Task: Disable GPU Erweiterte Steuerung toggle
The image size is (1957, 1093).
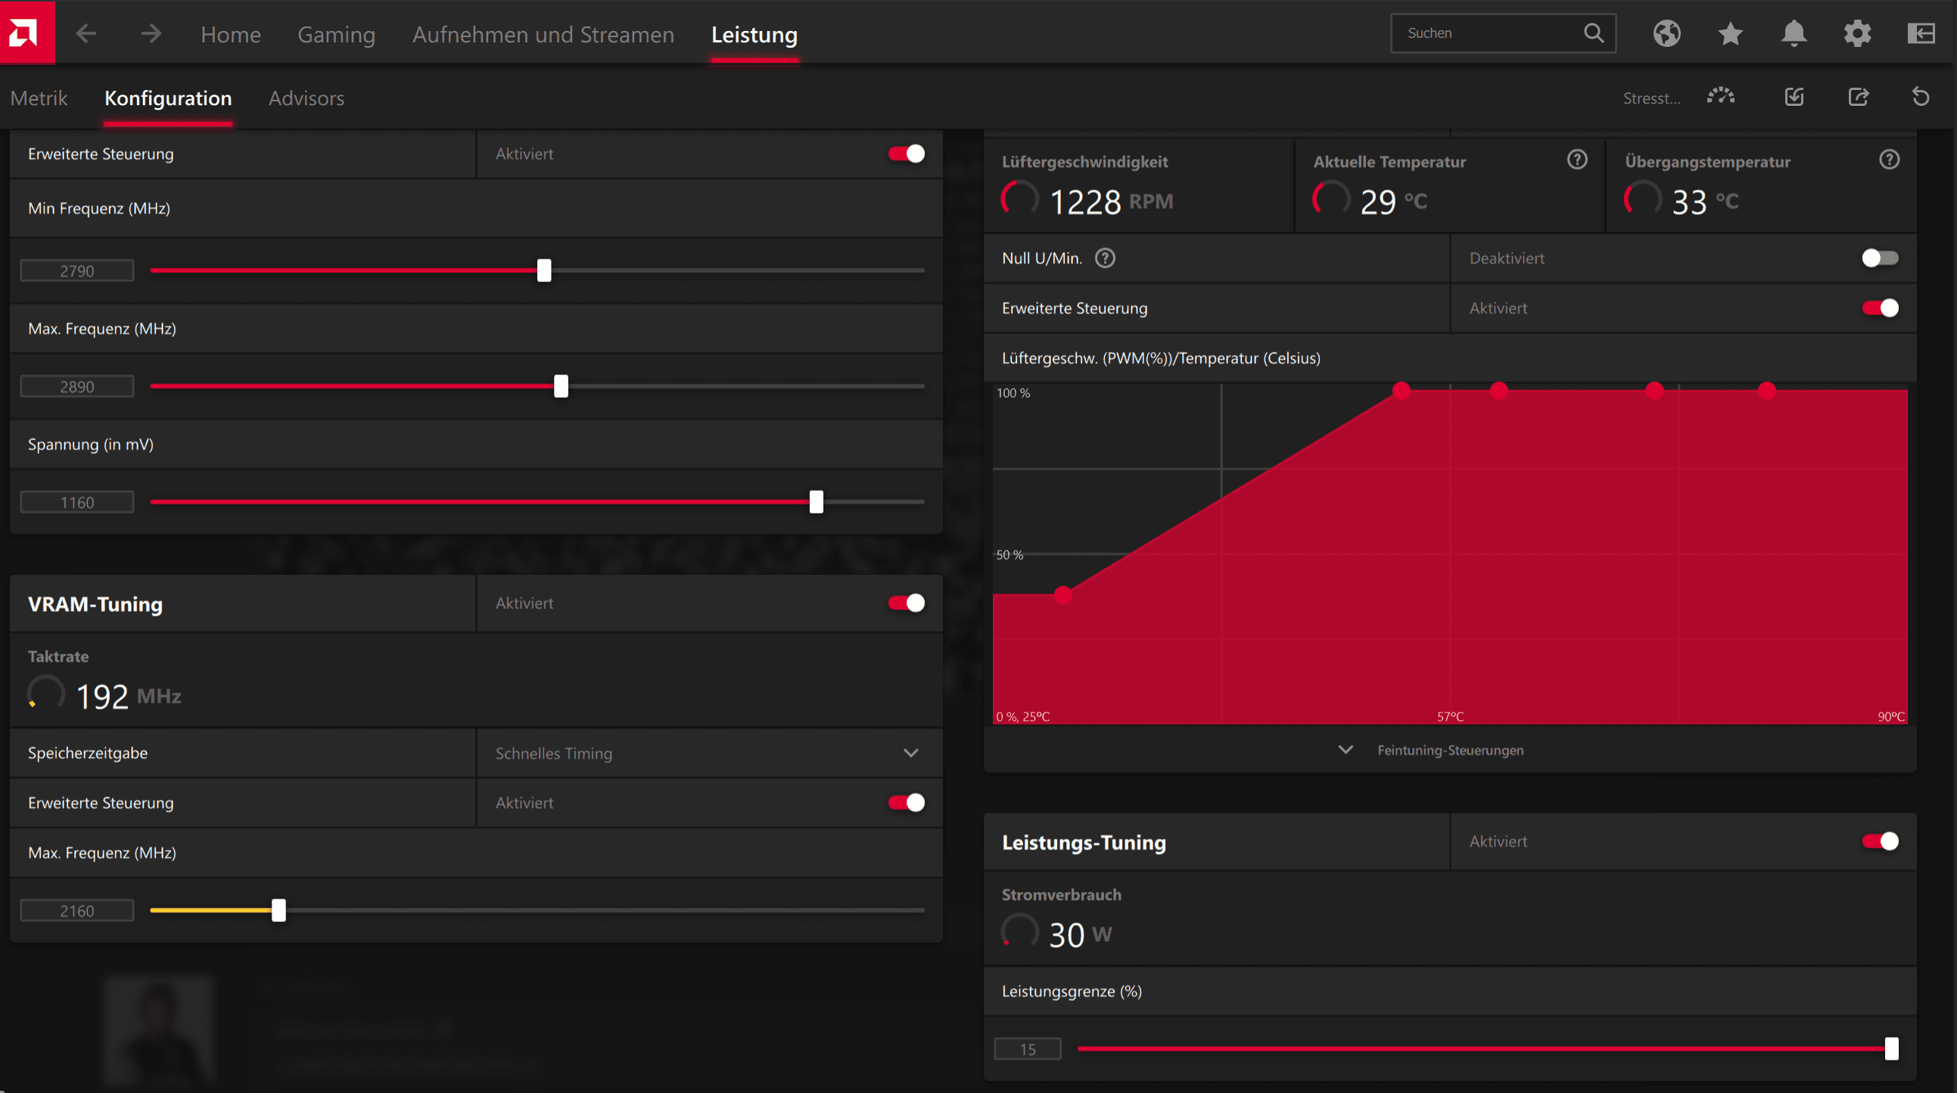Action: [x=907, y=154]
